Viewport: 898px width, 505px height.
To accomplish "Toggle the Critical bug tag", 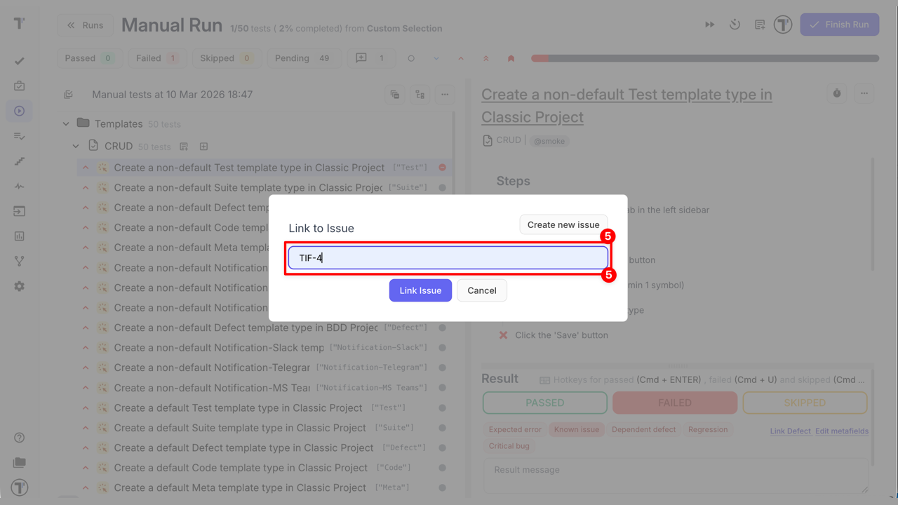I will pyautogui.click(x=509, y=445).
